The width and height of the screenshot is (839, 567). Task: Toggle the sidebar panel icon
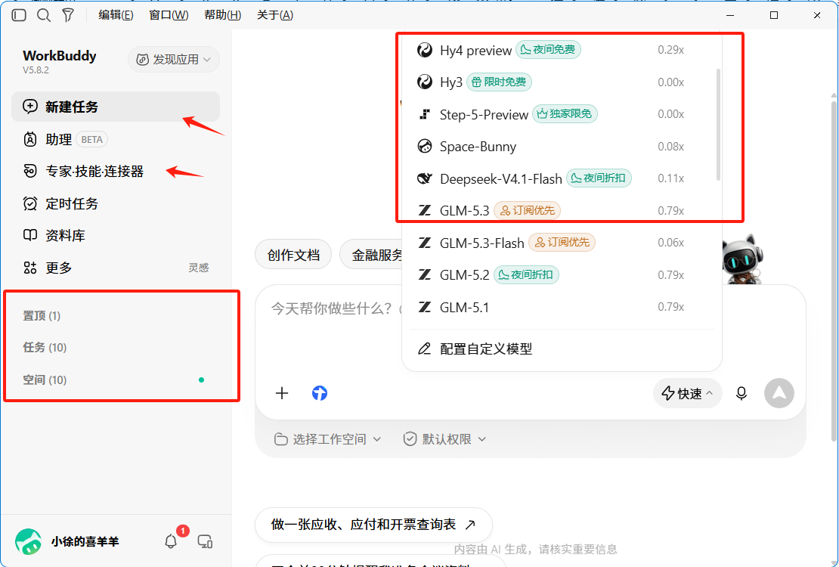tap(19, 15)
